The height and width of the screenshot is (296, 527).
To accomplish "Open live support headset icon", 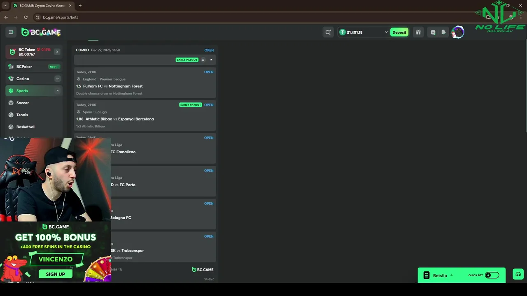I will (x=518, y=275).
